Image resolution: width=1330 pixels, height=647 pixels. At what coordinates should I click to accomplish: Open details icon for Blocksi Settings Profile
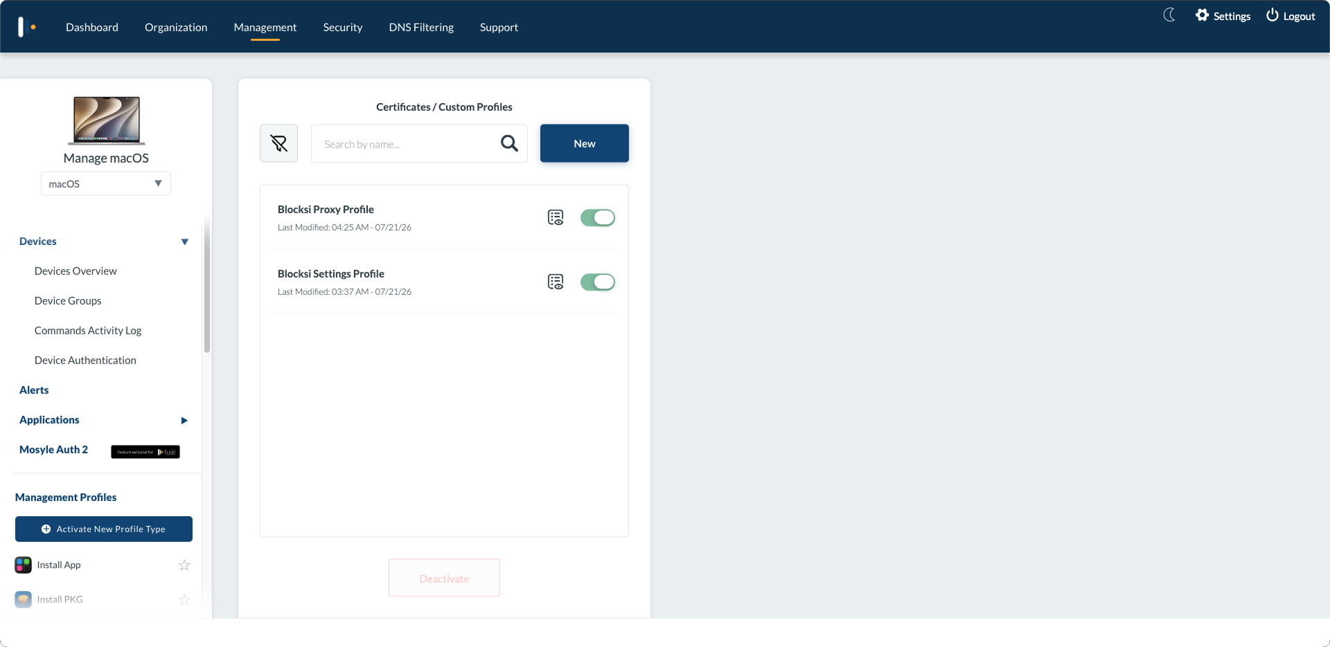click(x=556, y=282)
